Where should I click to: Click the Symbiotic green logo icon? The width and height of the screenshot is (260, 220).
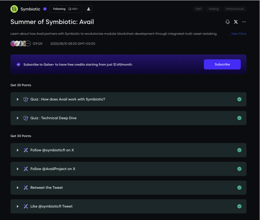tap(14, 9)
